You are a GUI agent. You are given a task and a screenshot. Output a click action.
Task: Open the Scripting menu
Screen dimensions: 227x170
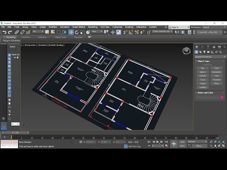pos(129,27)
